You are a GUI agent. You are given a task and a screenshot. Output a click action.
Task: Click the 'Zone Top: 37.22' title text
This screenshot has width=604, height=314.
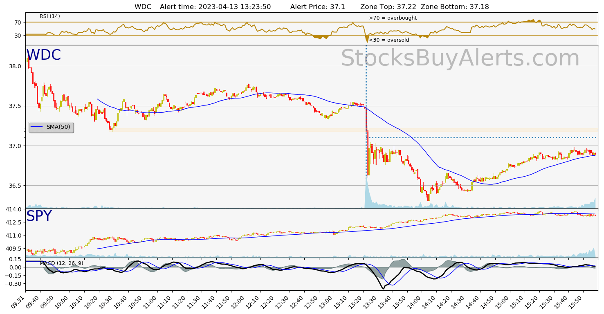coord(388,7)
